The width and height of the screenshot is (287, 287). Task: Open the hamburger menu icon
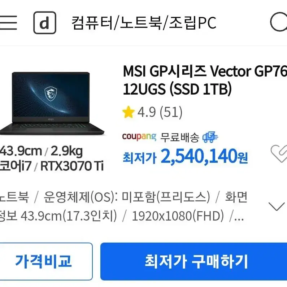pos(8,22)
